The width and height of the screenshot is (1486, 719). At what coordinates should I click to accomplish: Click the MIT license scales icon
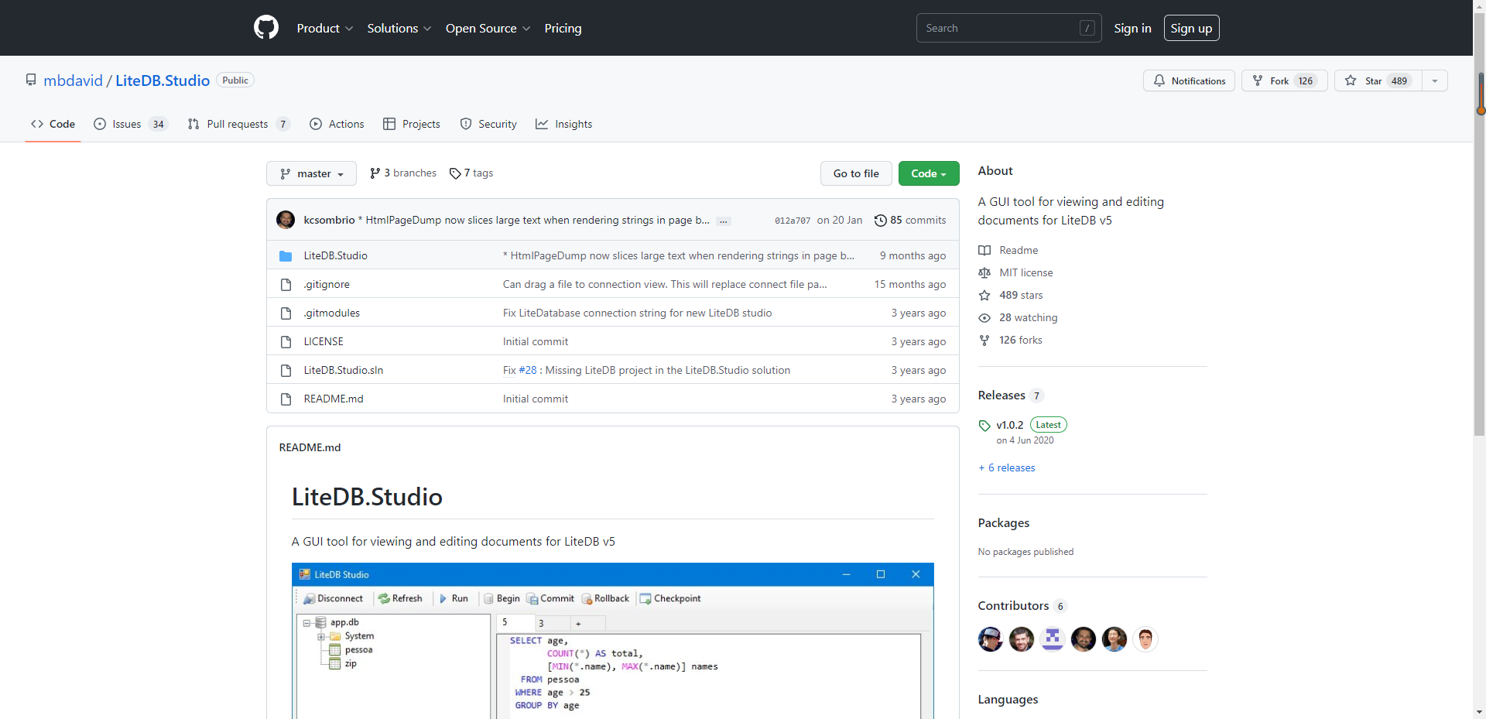[x=984, y=273]
